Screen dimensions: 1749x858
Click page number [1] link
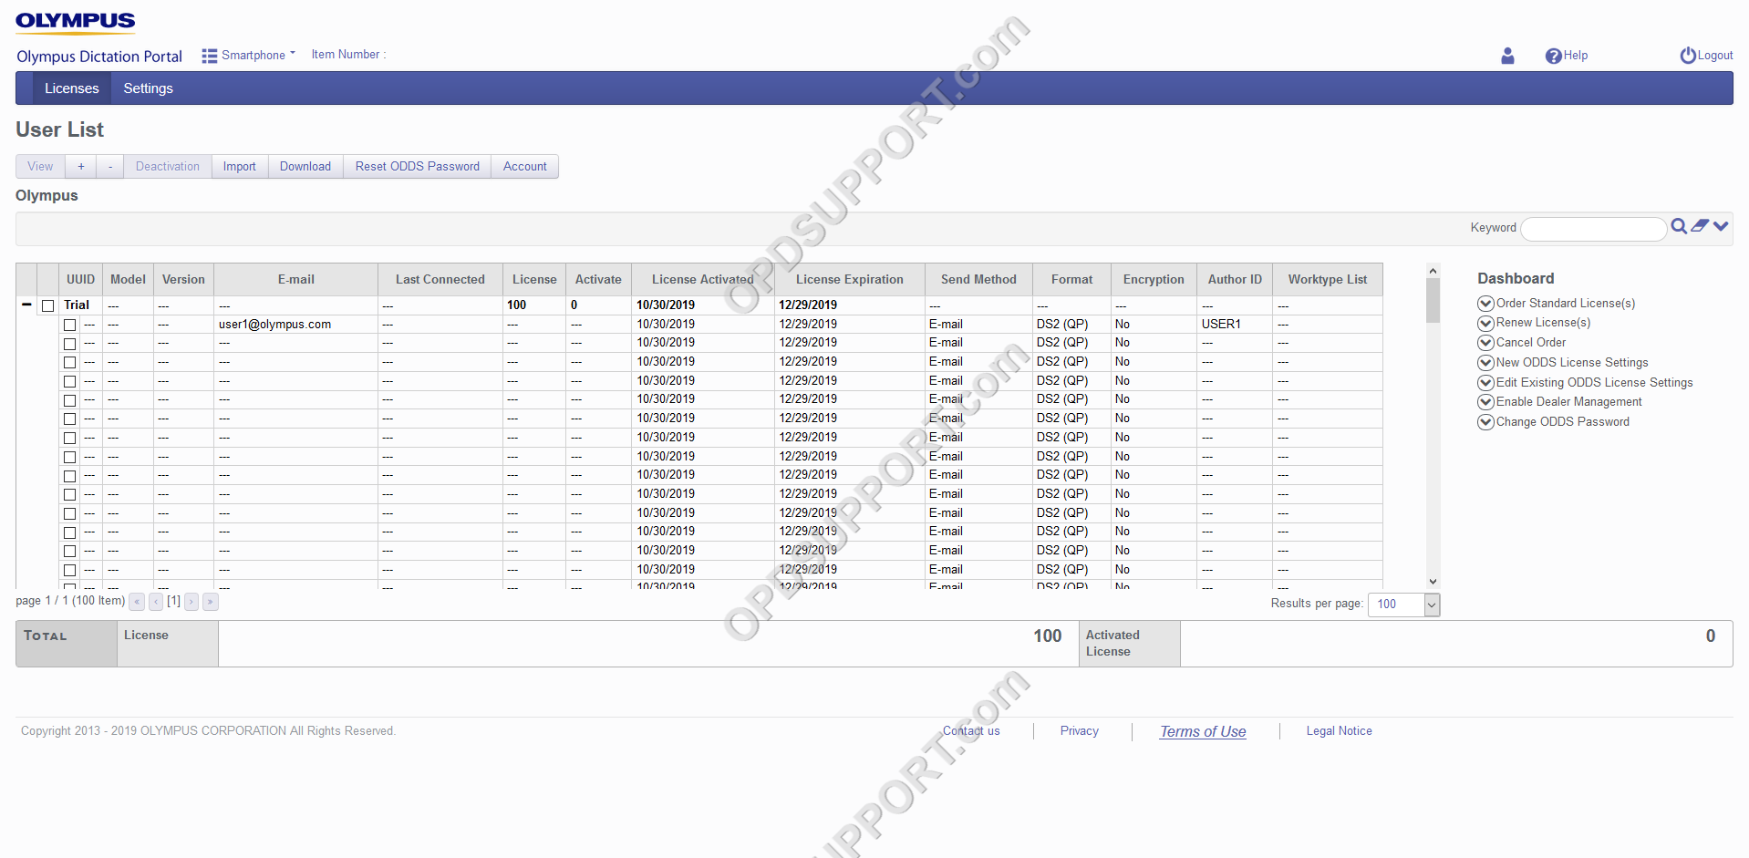point(173,601)
